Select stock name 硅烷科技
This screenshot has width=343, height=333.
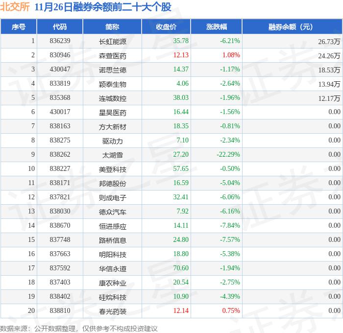click(112, 297)
